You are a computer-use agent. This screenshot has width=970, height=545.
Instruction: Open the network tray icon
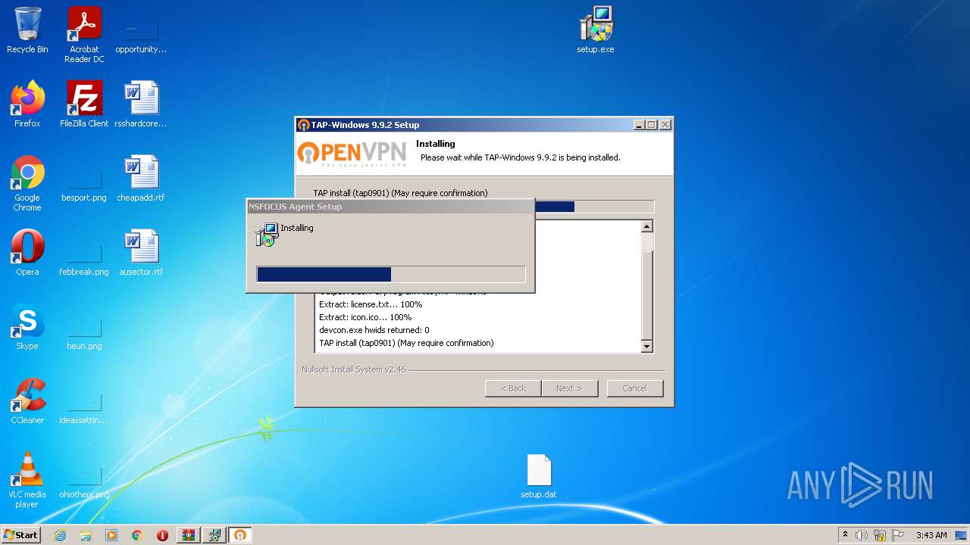point(880,535)
